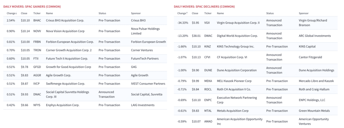This screenshot has height=128, width=344.
Task: Select the DNAC ticker in gainers
Action: click(x=37, y=94)
